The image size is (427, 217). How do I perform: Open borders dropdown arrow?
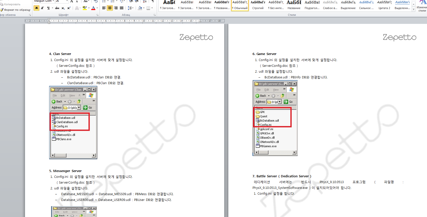click(152, 8)
